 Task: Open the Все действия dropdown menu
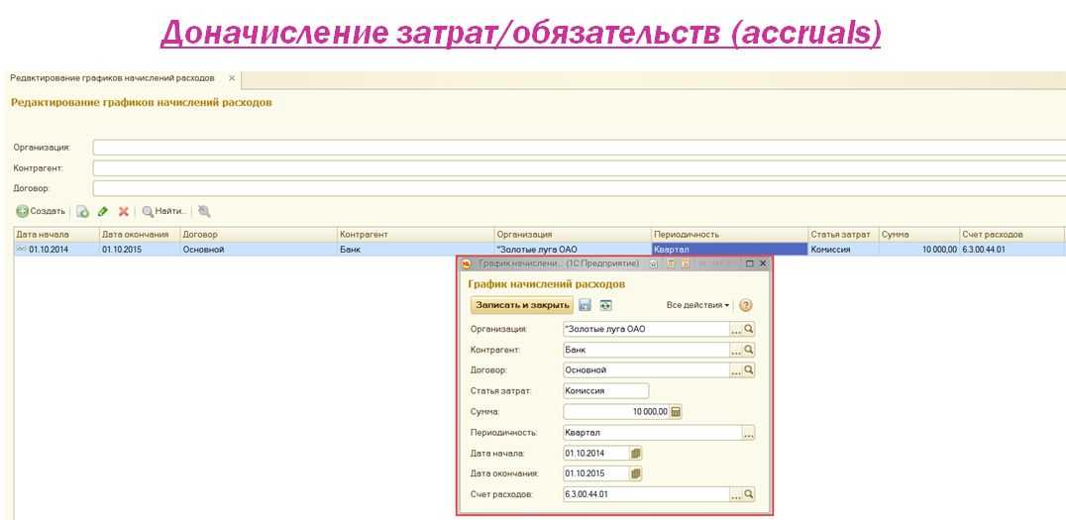(697, 305)
